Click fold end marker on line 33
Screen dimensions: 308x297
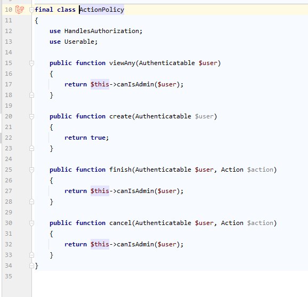tap(31, 255)
